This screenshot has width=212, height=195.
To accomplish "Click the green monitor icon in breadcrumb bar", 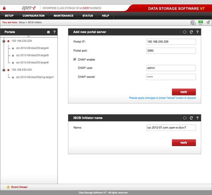I will coord(201,22).
